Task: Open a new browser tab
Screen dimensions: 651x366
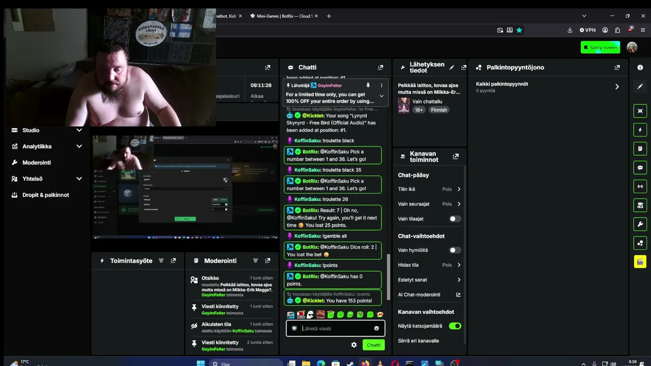Action: pos(329,16)
